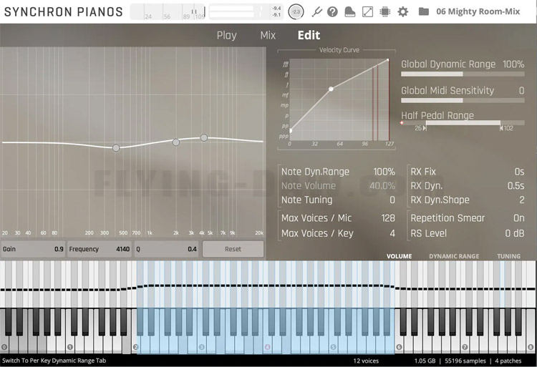Viewport: 537px width, 367px height.
Task: Click the 12 voices status text
Action: [366, 361]
